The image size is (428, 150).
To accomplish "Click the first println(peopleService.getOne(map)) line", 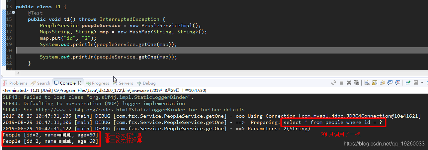I will 109,44.
